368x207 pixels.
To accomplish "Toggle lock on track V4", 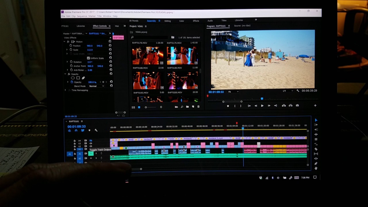I will [x=75, y=141].
